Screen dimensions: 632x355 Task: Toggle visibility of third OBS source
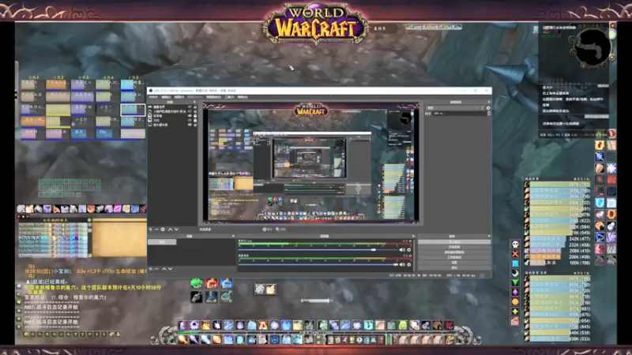pyautogui.click(x=190, y=116)
